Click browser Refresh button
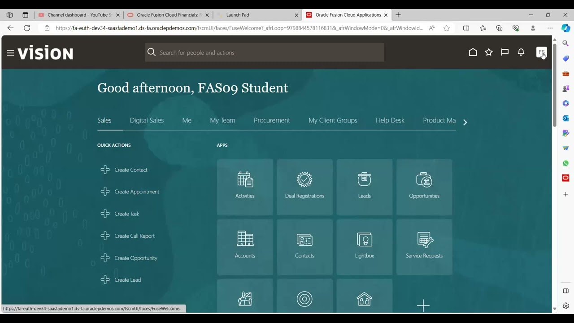 click(x=27, y=28)
